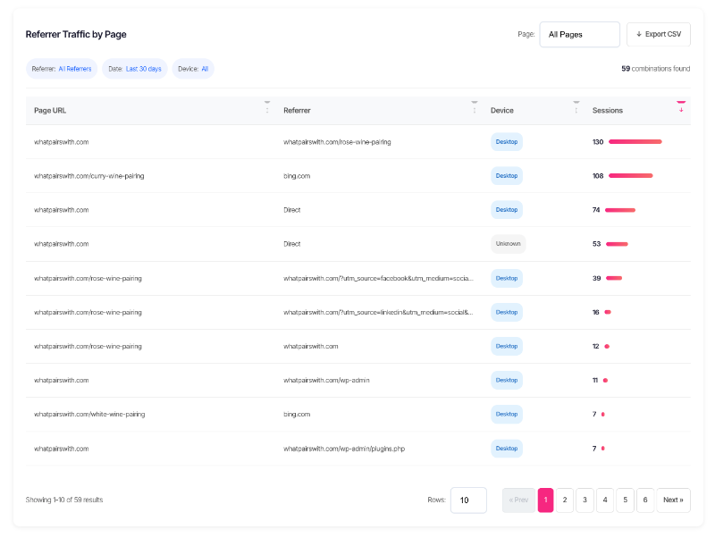This screenshot has width=715, height=538.
Task: Jump to page 6 in pagination
Action: (x=644, y=500)
